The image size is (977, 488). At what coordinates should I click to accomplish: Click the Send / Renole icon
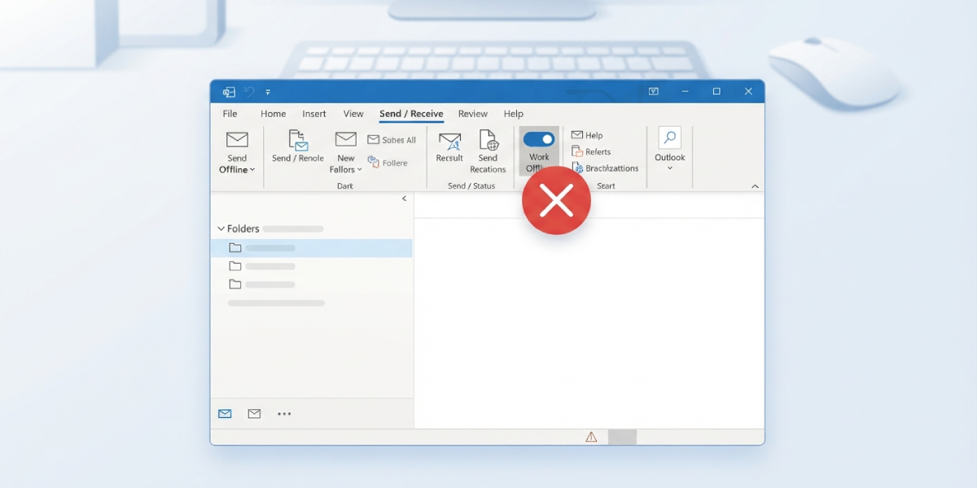pyautogui.click(x=298, y=140)
